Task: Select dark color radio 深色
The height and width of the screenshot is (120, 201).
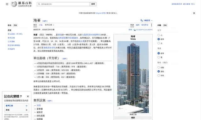Action: 159,75
